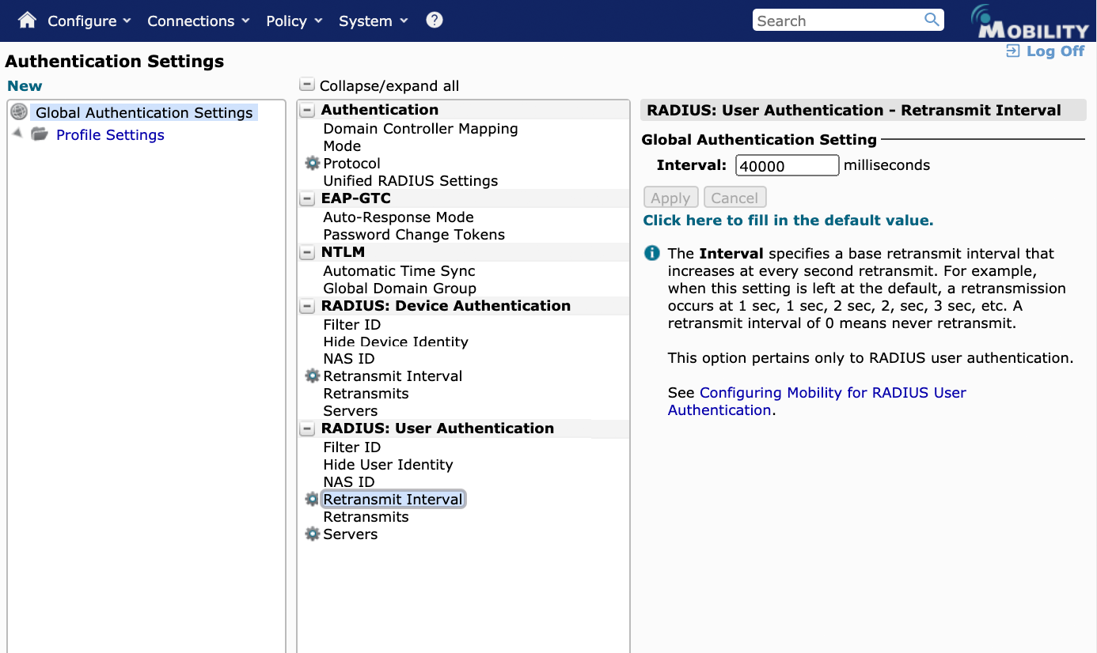Collapse the EAP-GTC section
Screen dimensions: 1097x653
click(x=307, y=198)
